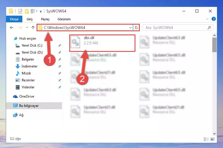The width and height of the screenshot is (223, 148).
Task: Open Help with the question mark icon
Action: [214, 19]
